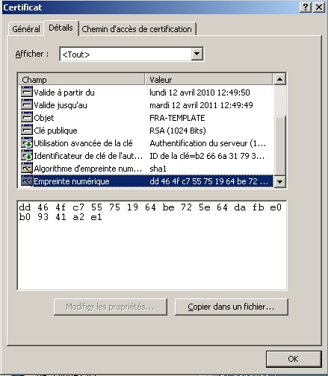This screenshot has height=376, width=328.
Task: Click the field list scrollbar thumb
Action: 279,145
